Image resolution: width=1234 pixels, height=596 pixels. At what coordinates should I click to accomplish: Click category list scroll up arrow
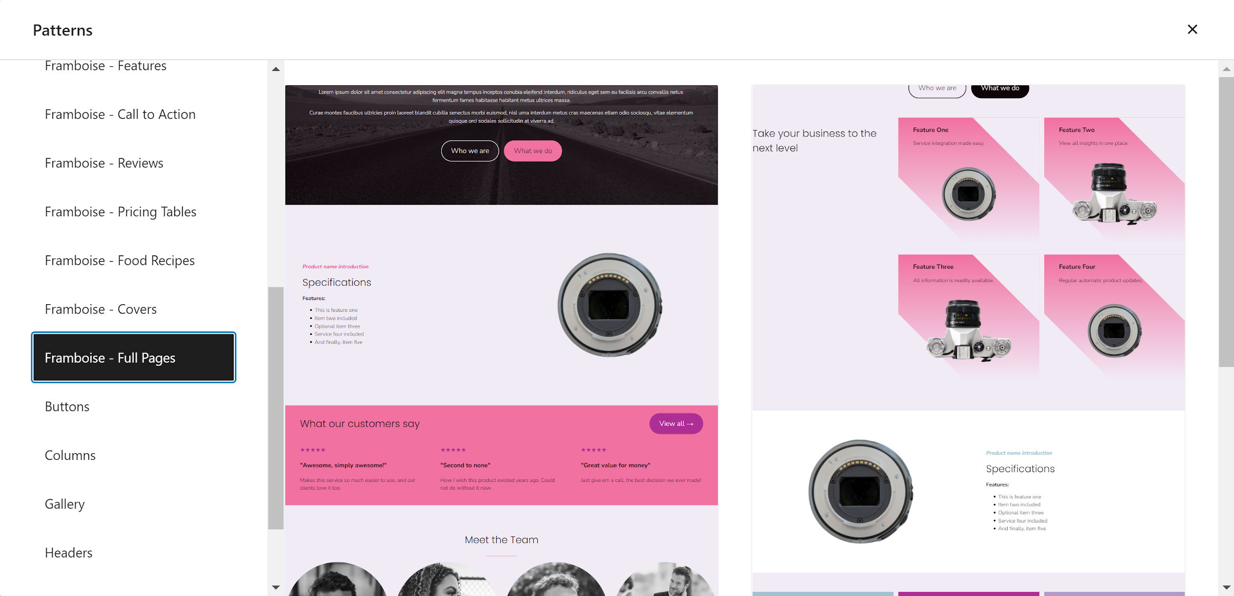276,69
